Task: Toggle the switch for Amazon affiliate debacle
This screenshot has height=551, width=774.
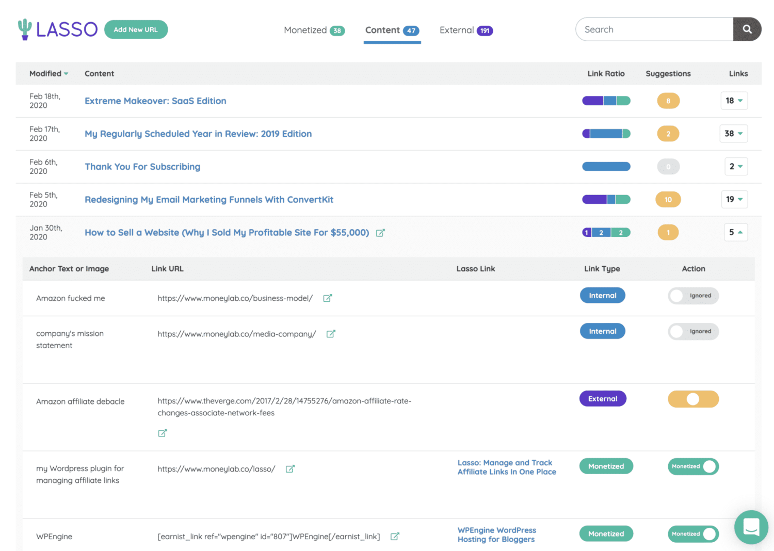Action: click(x=693, y=399)
